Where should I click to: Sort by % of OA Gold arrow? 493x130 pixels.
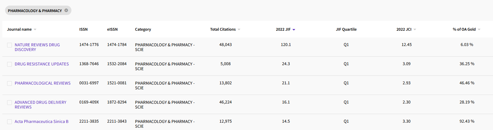[x=479, y=29]
